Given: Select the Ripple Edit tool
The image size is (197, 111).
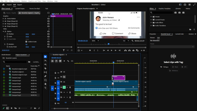Looking at the screenshot, I should [45, 64].
